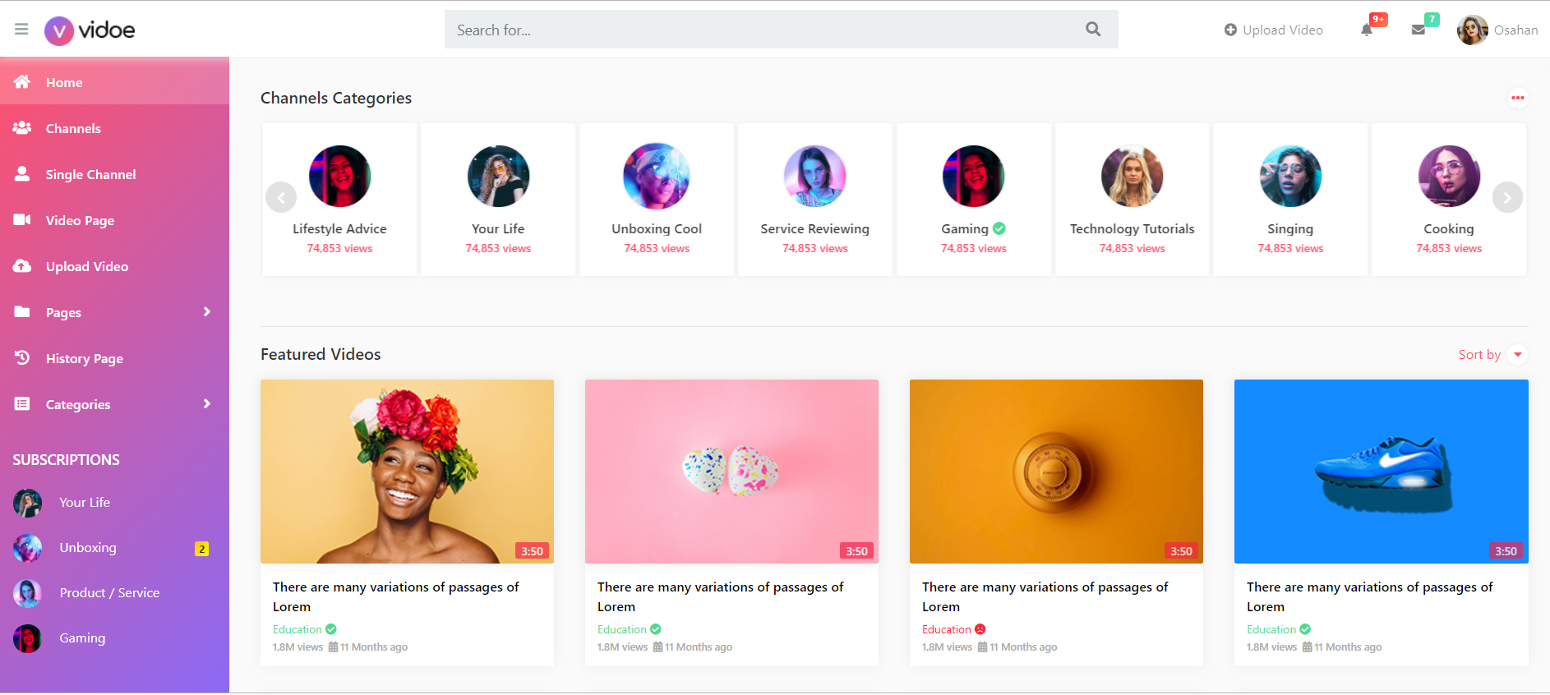Click the three-dots icon in Channels Categories
1550x695 pixels.
(1517, 98)
